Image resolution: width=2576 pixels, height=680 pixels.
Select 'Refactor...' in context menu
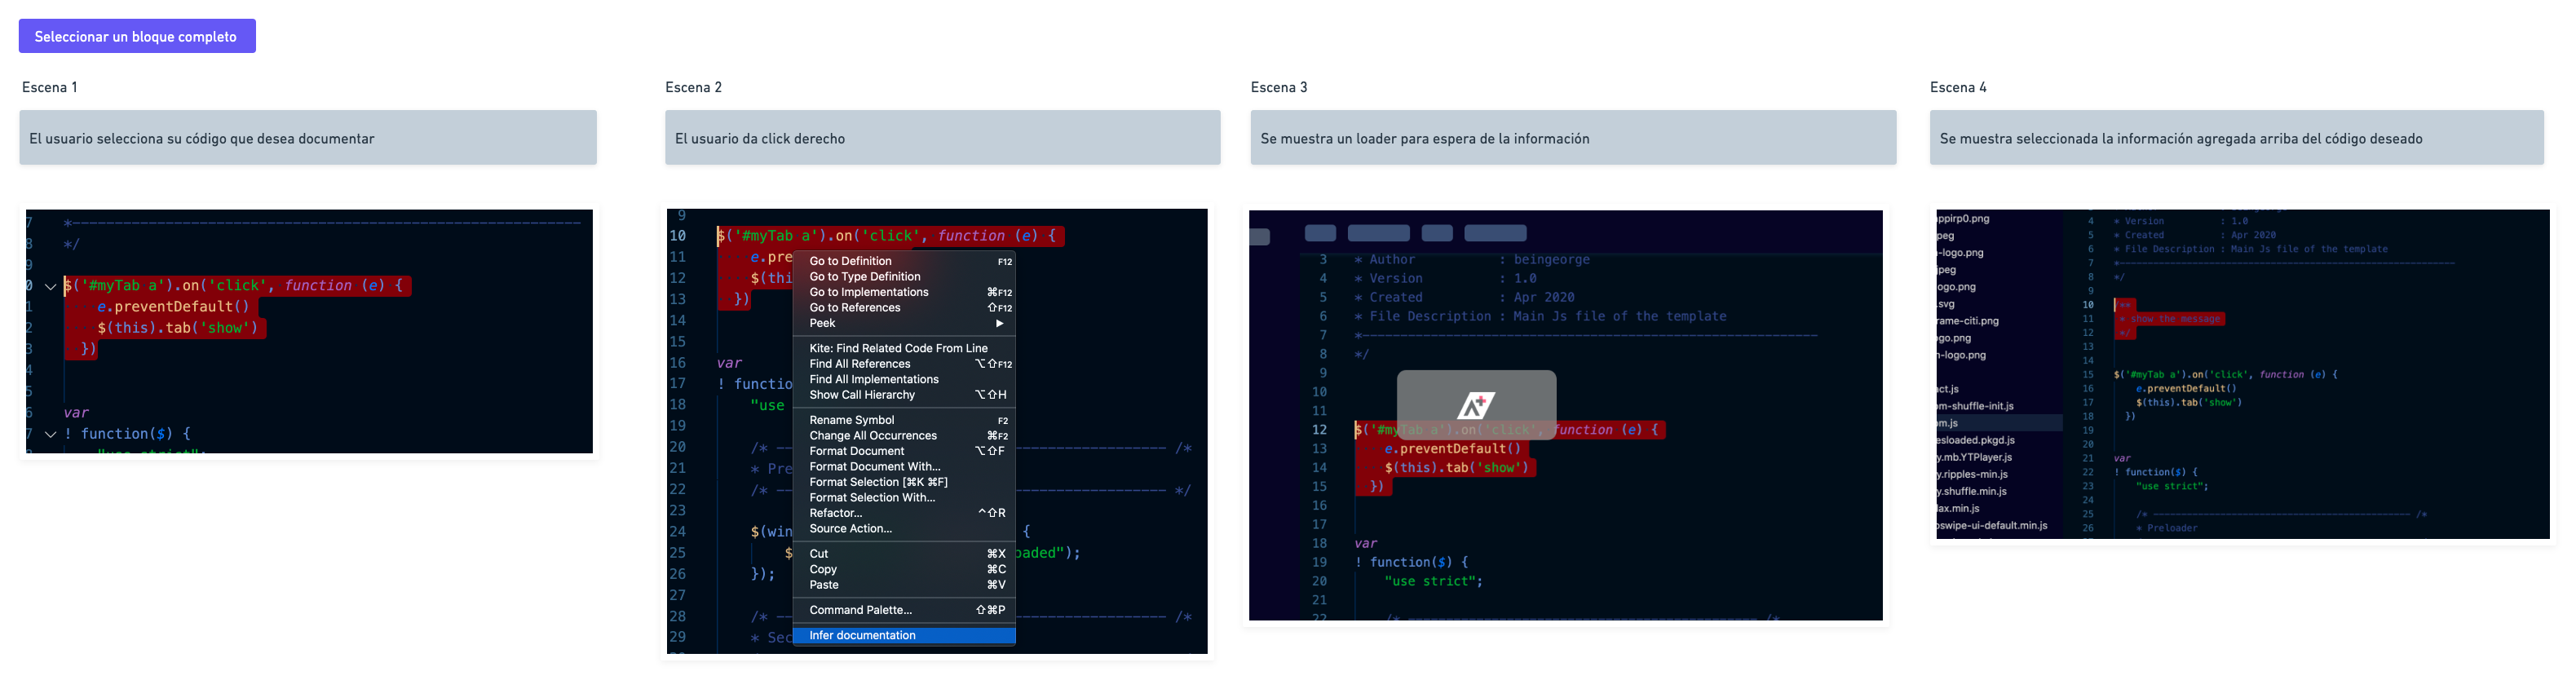904,513
